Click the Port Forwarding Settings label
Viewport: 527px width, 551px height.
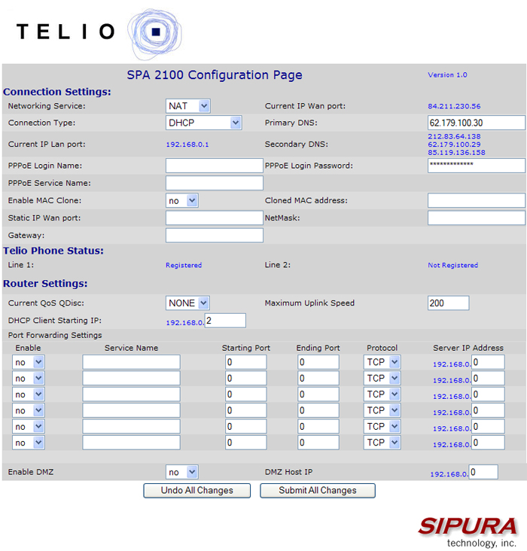[55, 335]
